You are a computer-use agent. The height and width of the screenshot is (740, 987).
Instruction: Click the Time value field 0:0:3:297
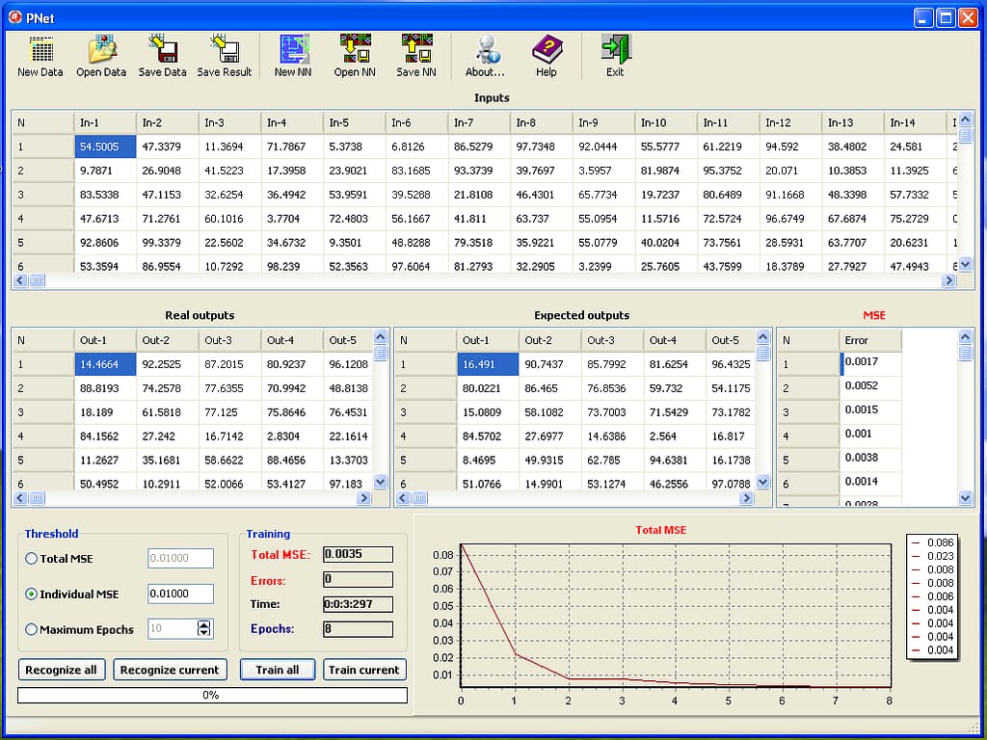358,604
